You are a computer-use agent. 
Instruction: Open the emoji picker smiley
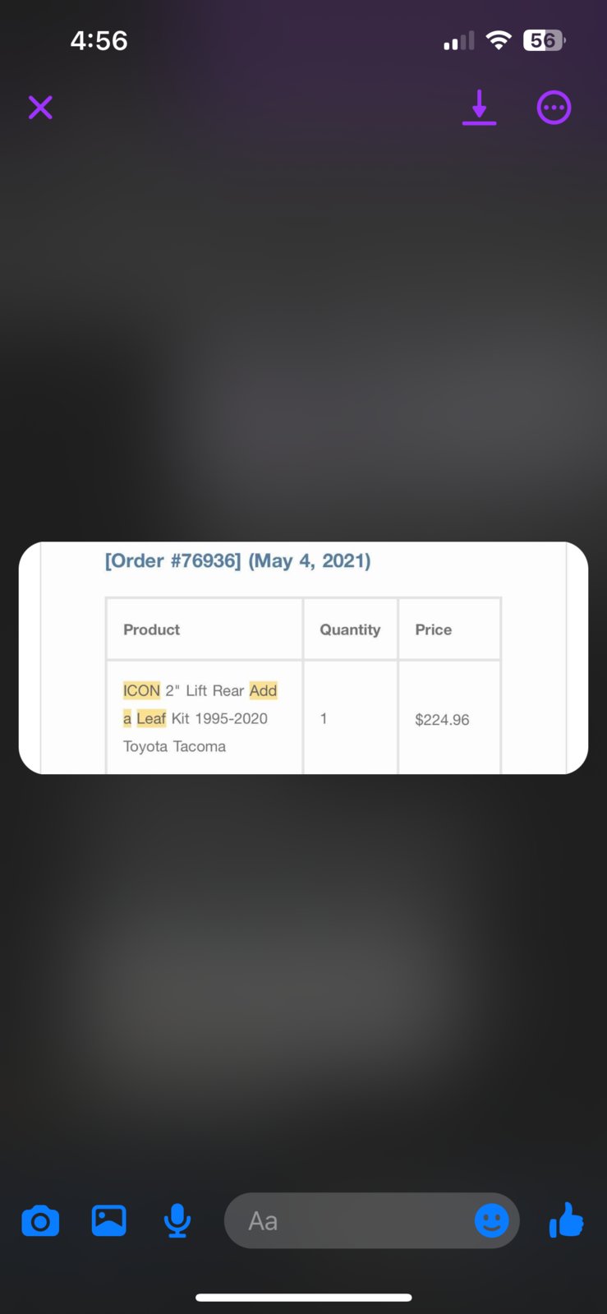(492, 1220)
